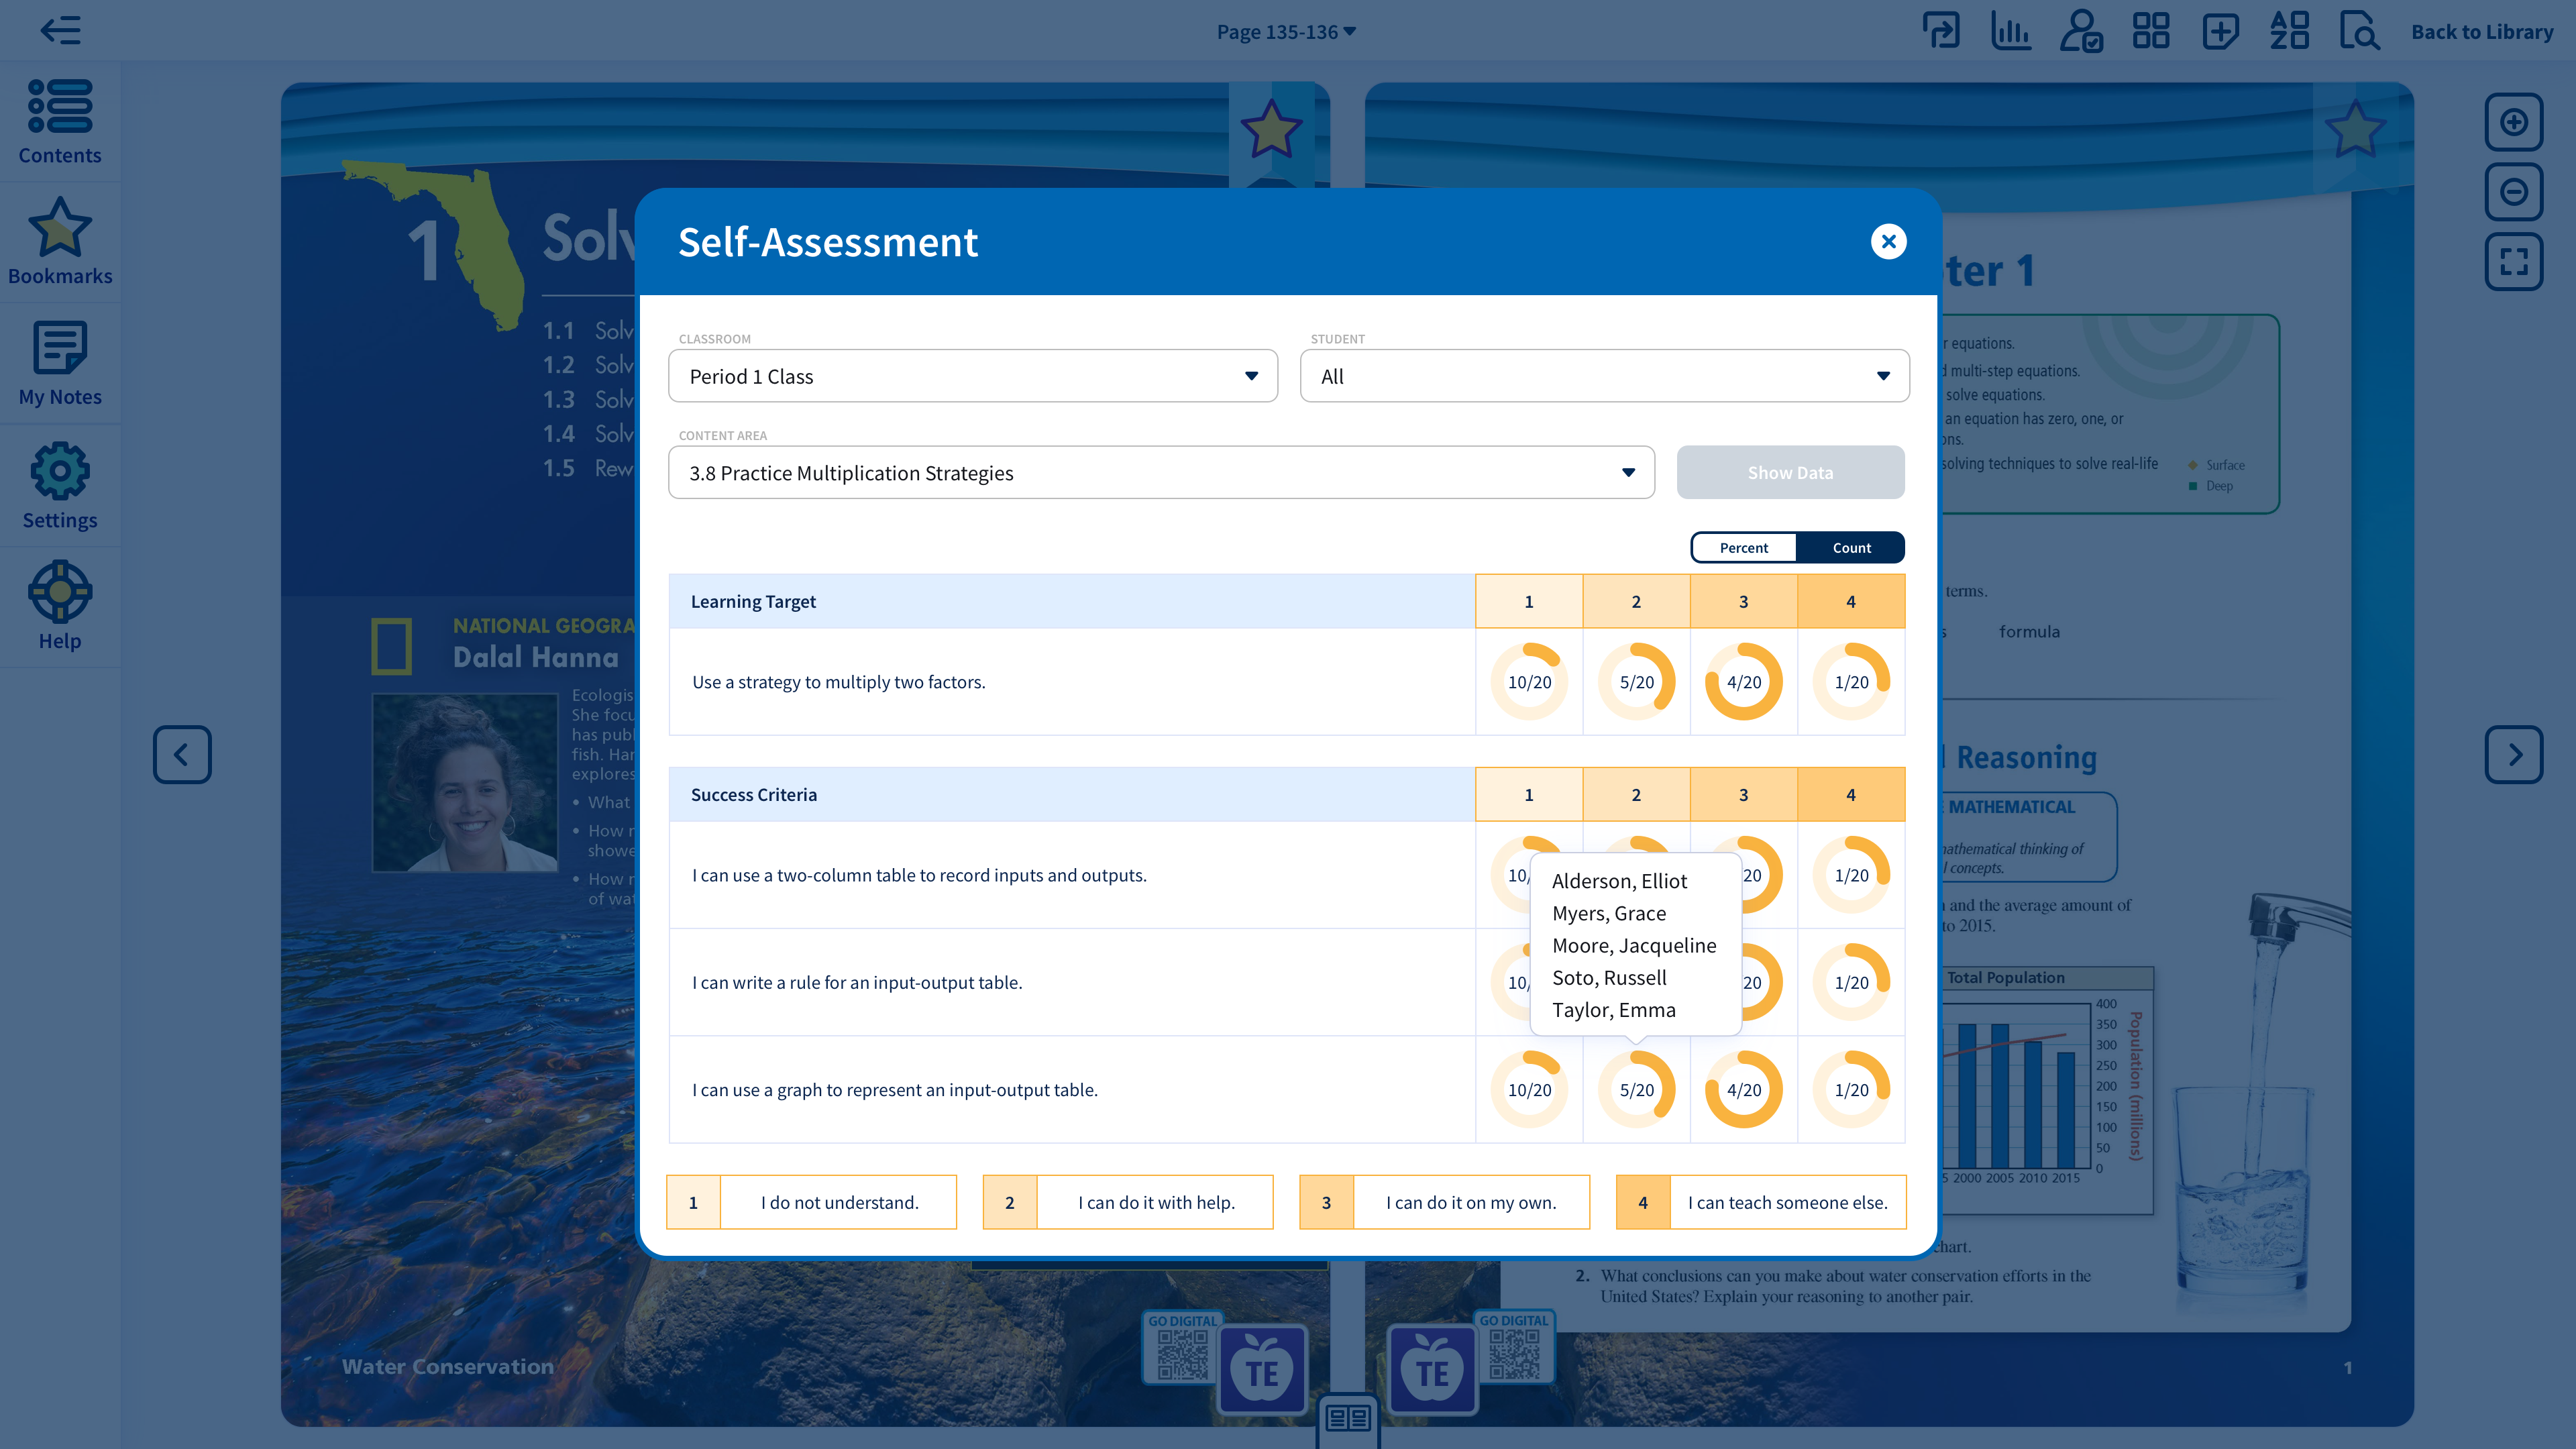Click the 5/20 ring for multiply two factors

pyautogui.click(x=1636, y=682)
